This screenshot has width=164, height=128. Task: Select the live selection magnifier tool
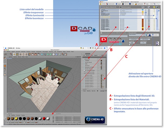11,54
